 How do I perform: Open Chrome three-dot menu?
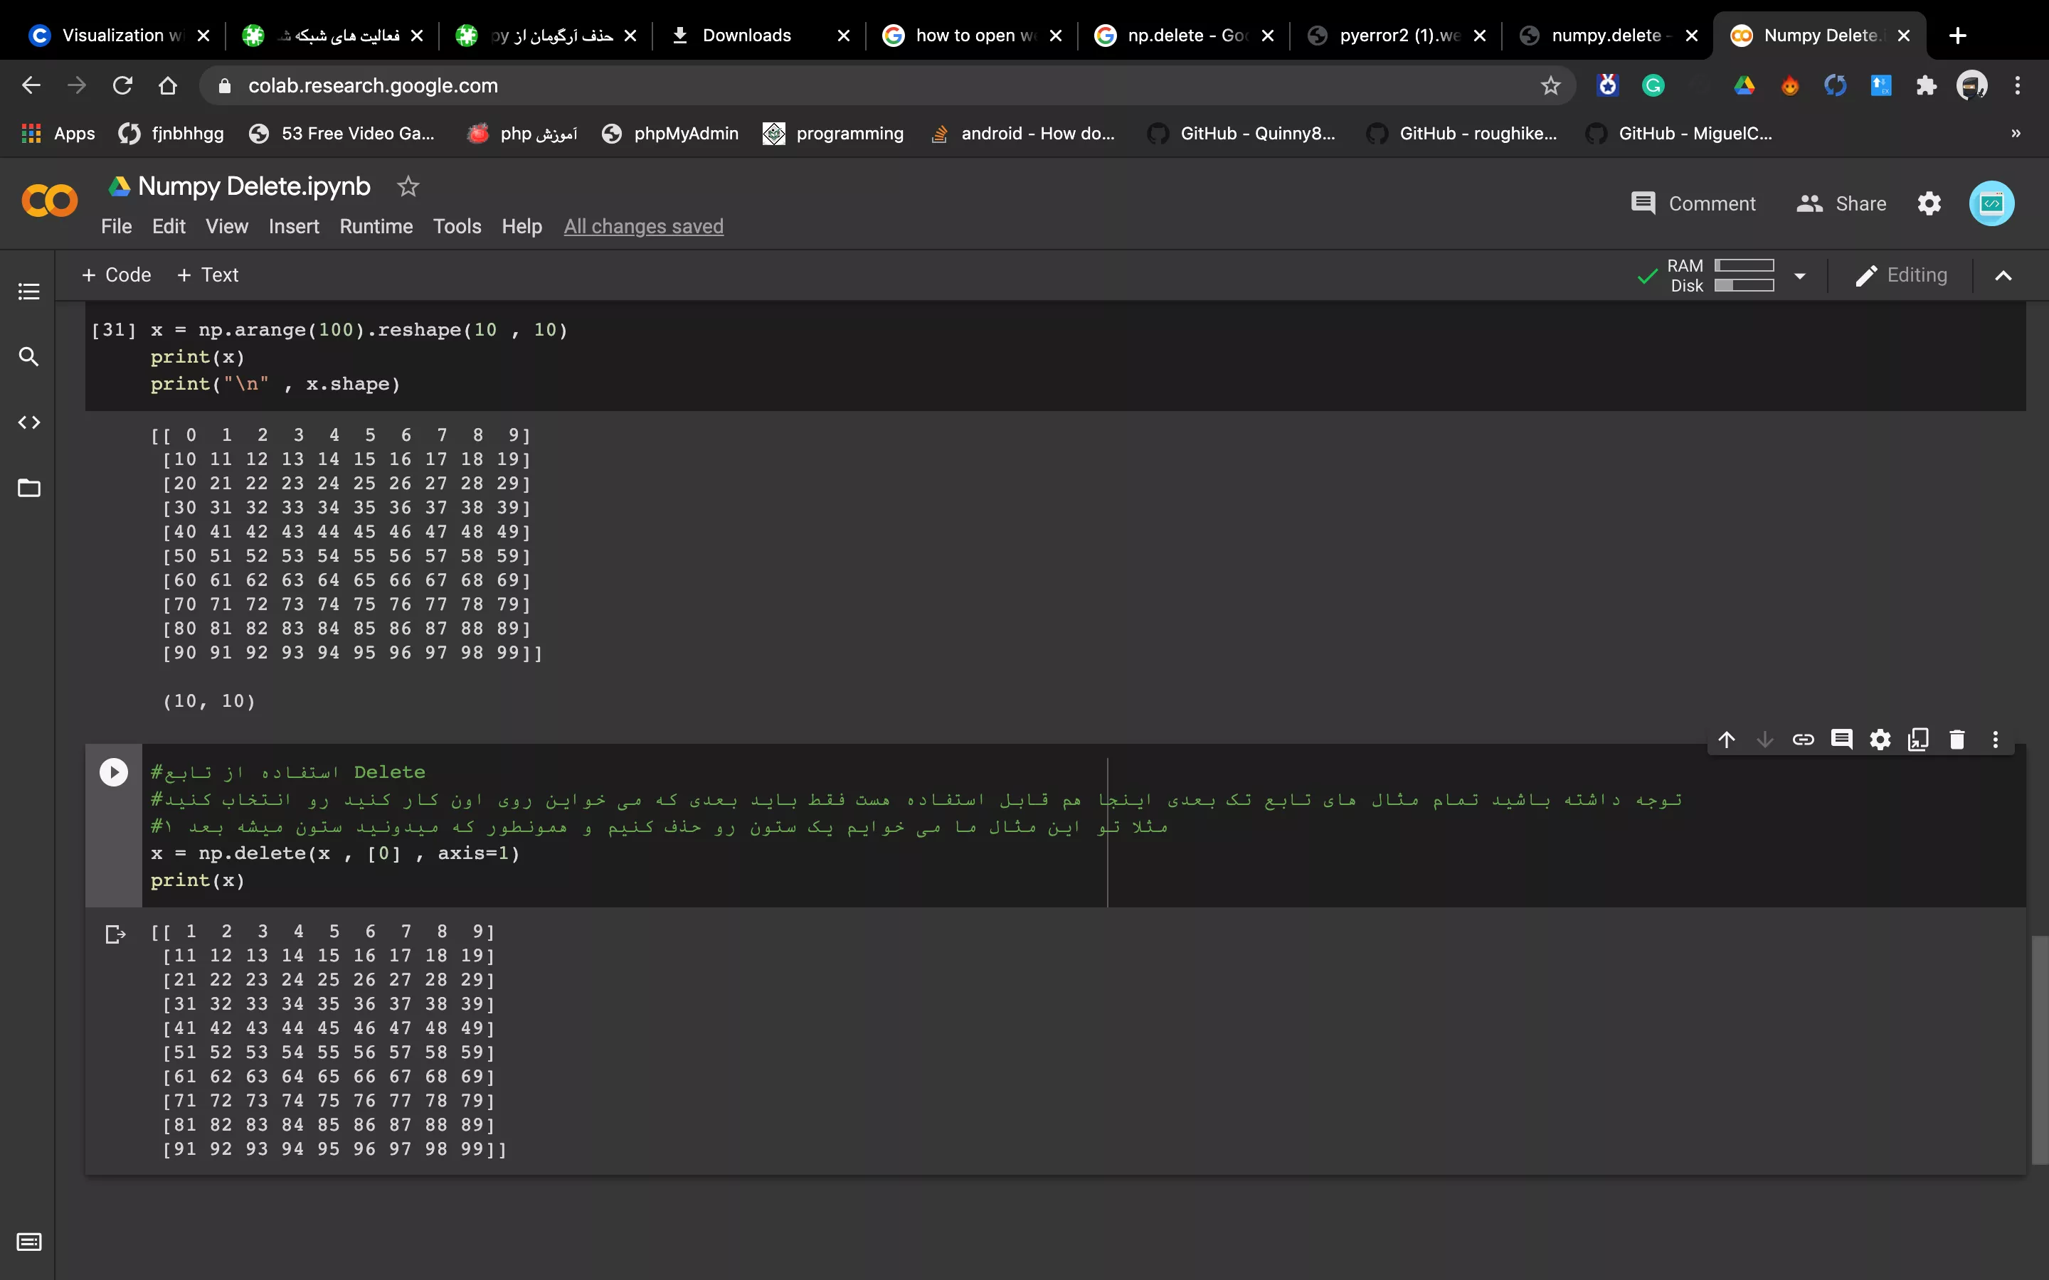pyautogui.click(x=2018, y=85)
